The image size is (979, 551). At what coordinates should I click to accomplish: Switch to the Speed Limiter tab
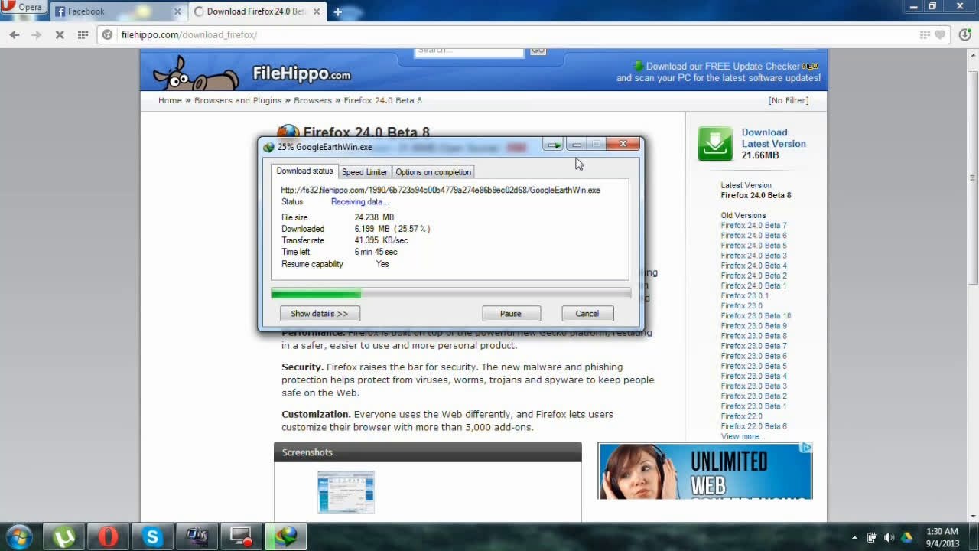(365, 172)
